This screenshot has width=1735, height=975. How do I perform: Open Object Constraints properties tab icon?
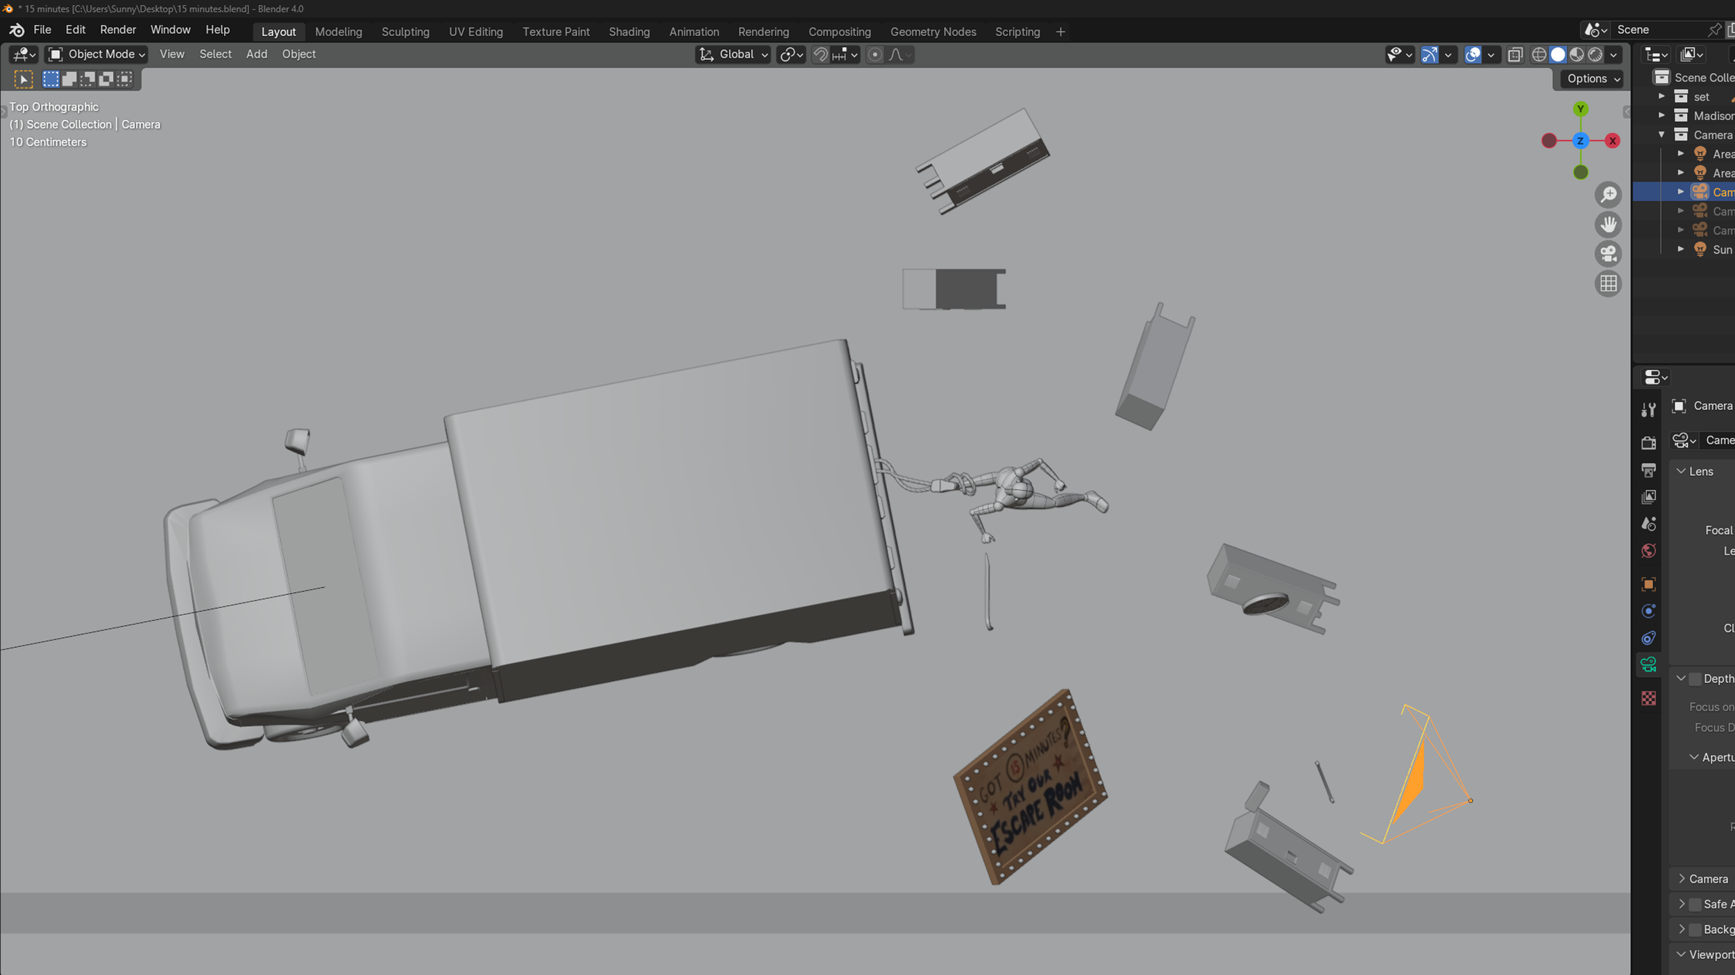(x=1649, y=638)
